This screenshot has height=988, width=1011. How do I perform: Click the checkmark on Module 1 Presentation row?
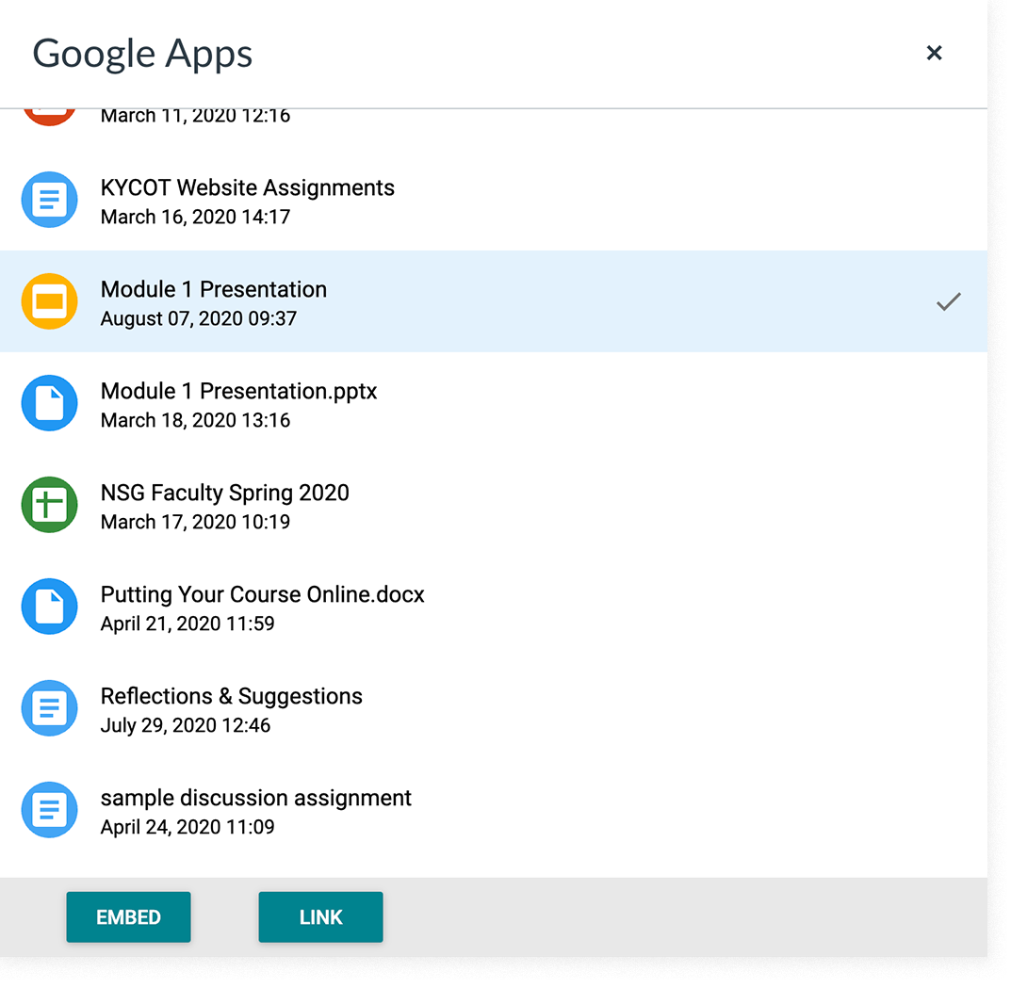pos(949,301)
